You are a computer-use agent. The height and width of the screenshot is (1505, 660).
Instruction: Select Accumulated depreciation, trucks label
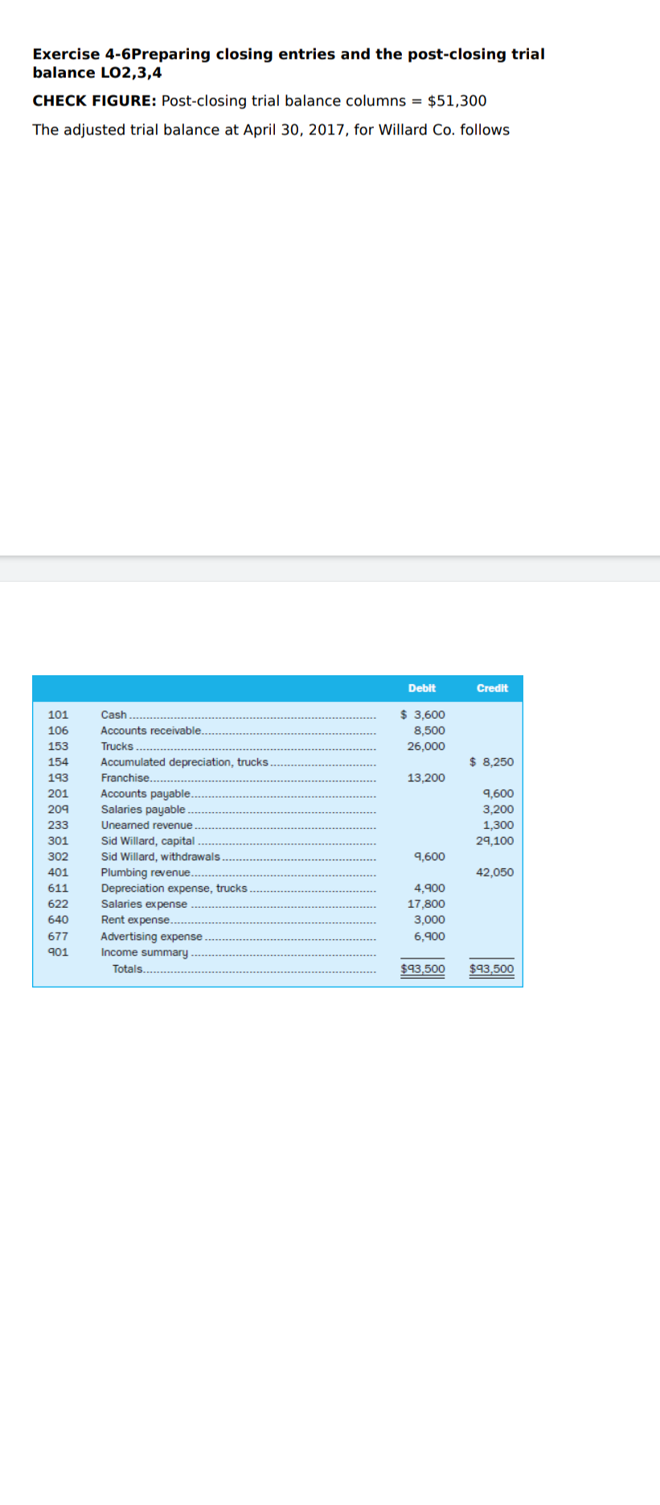(x=184, y=762)
